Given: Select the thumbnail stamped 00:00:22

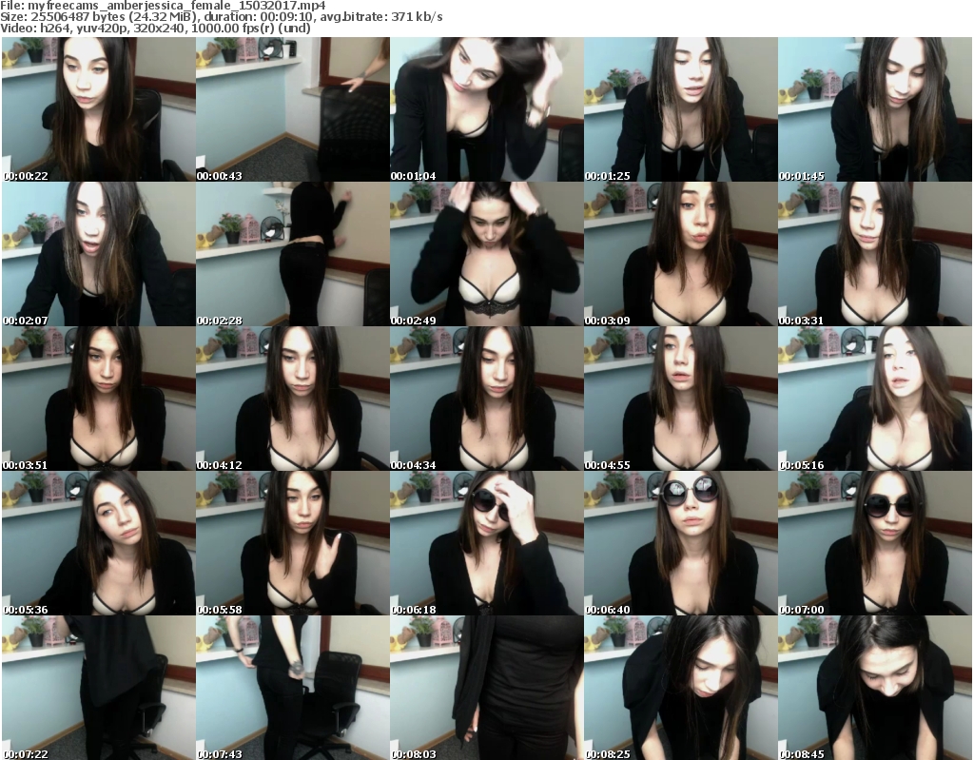Looking at the screenshot, I should click(x=99, y=109).
